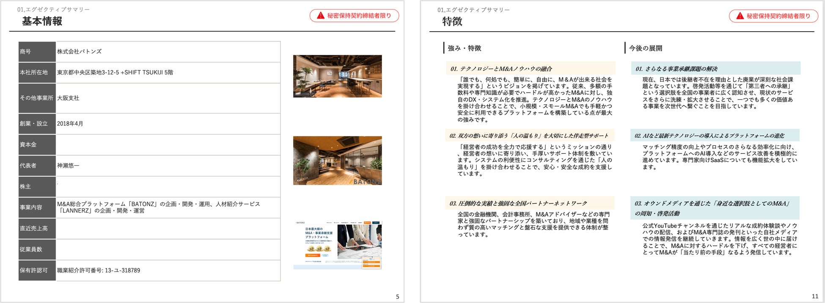The image size is (825, 303).
Task: Open the BATONZ website screenshot thumbnail
Action: pos(338,245)
